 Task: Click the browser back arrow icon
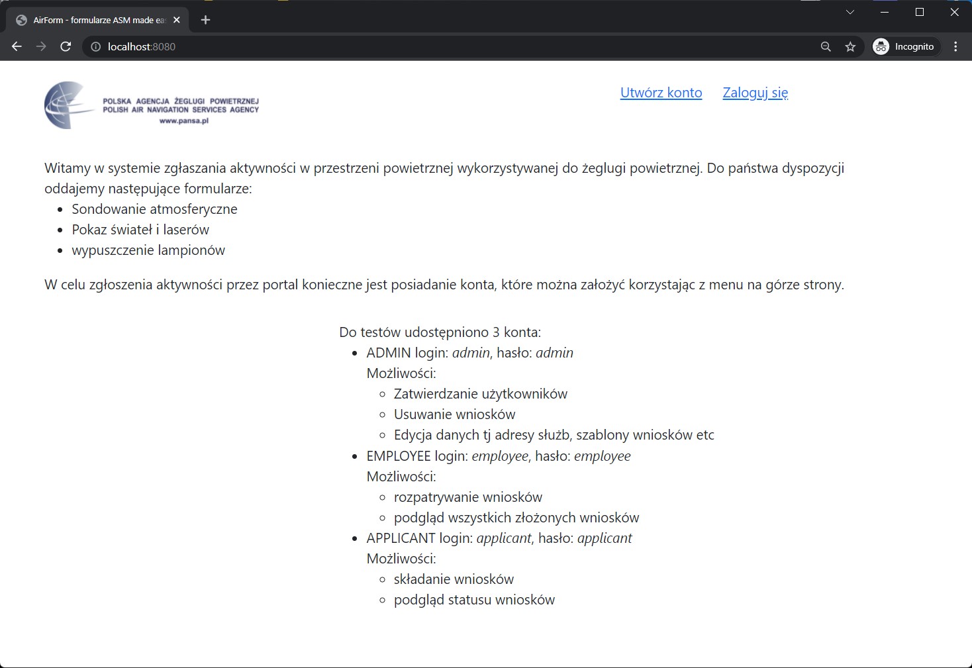coord(17,46)
